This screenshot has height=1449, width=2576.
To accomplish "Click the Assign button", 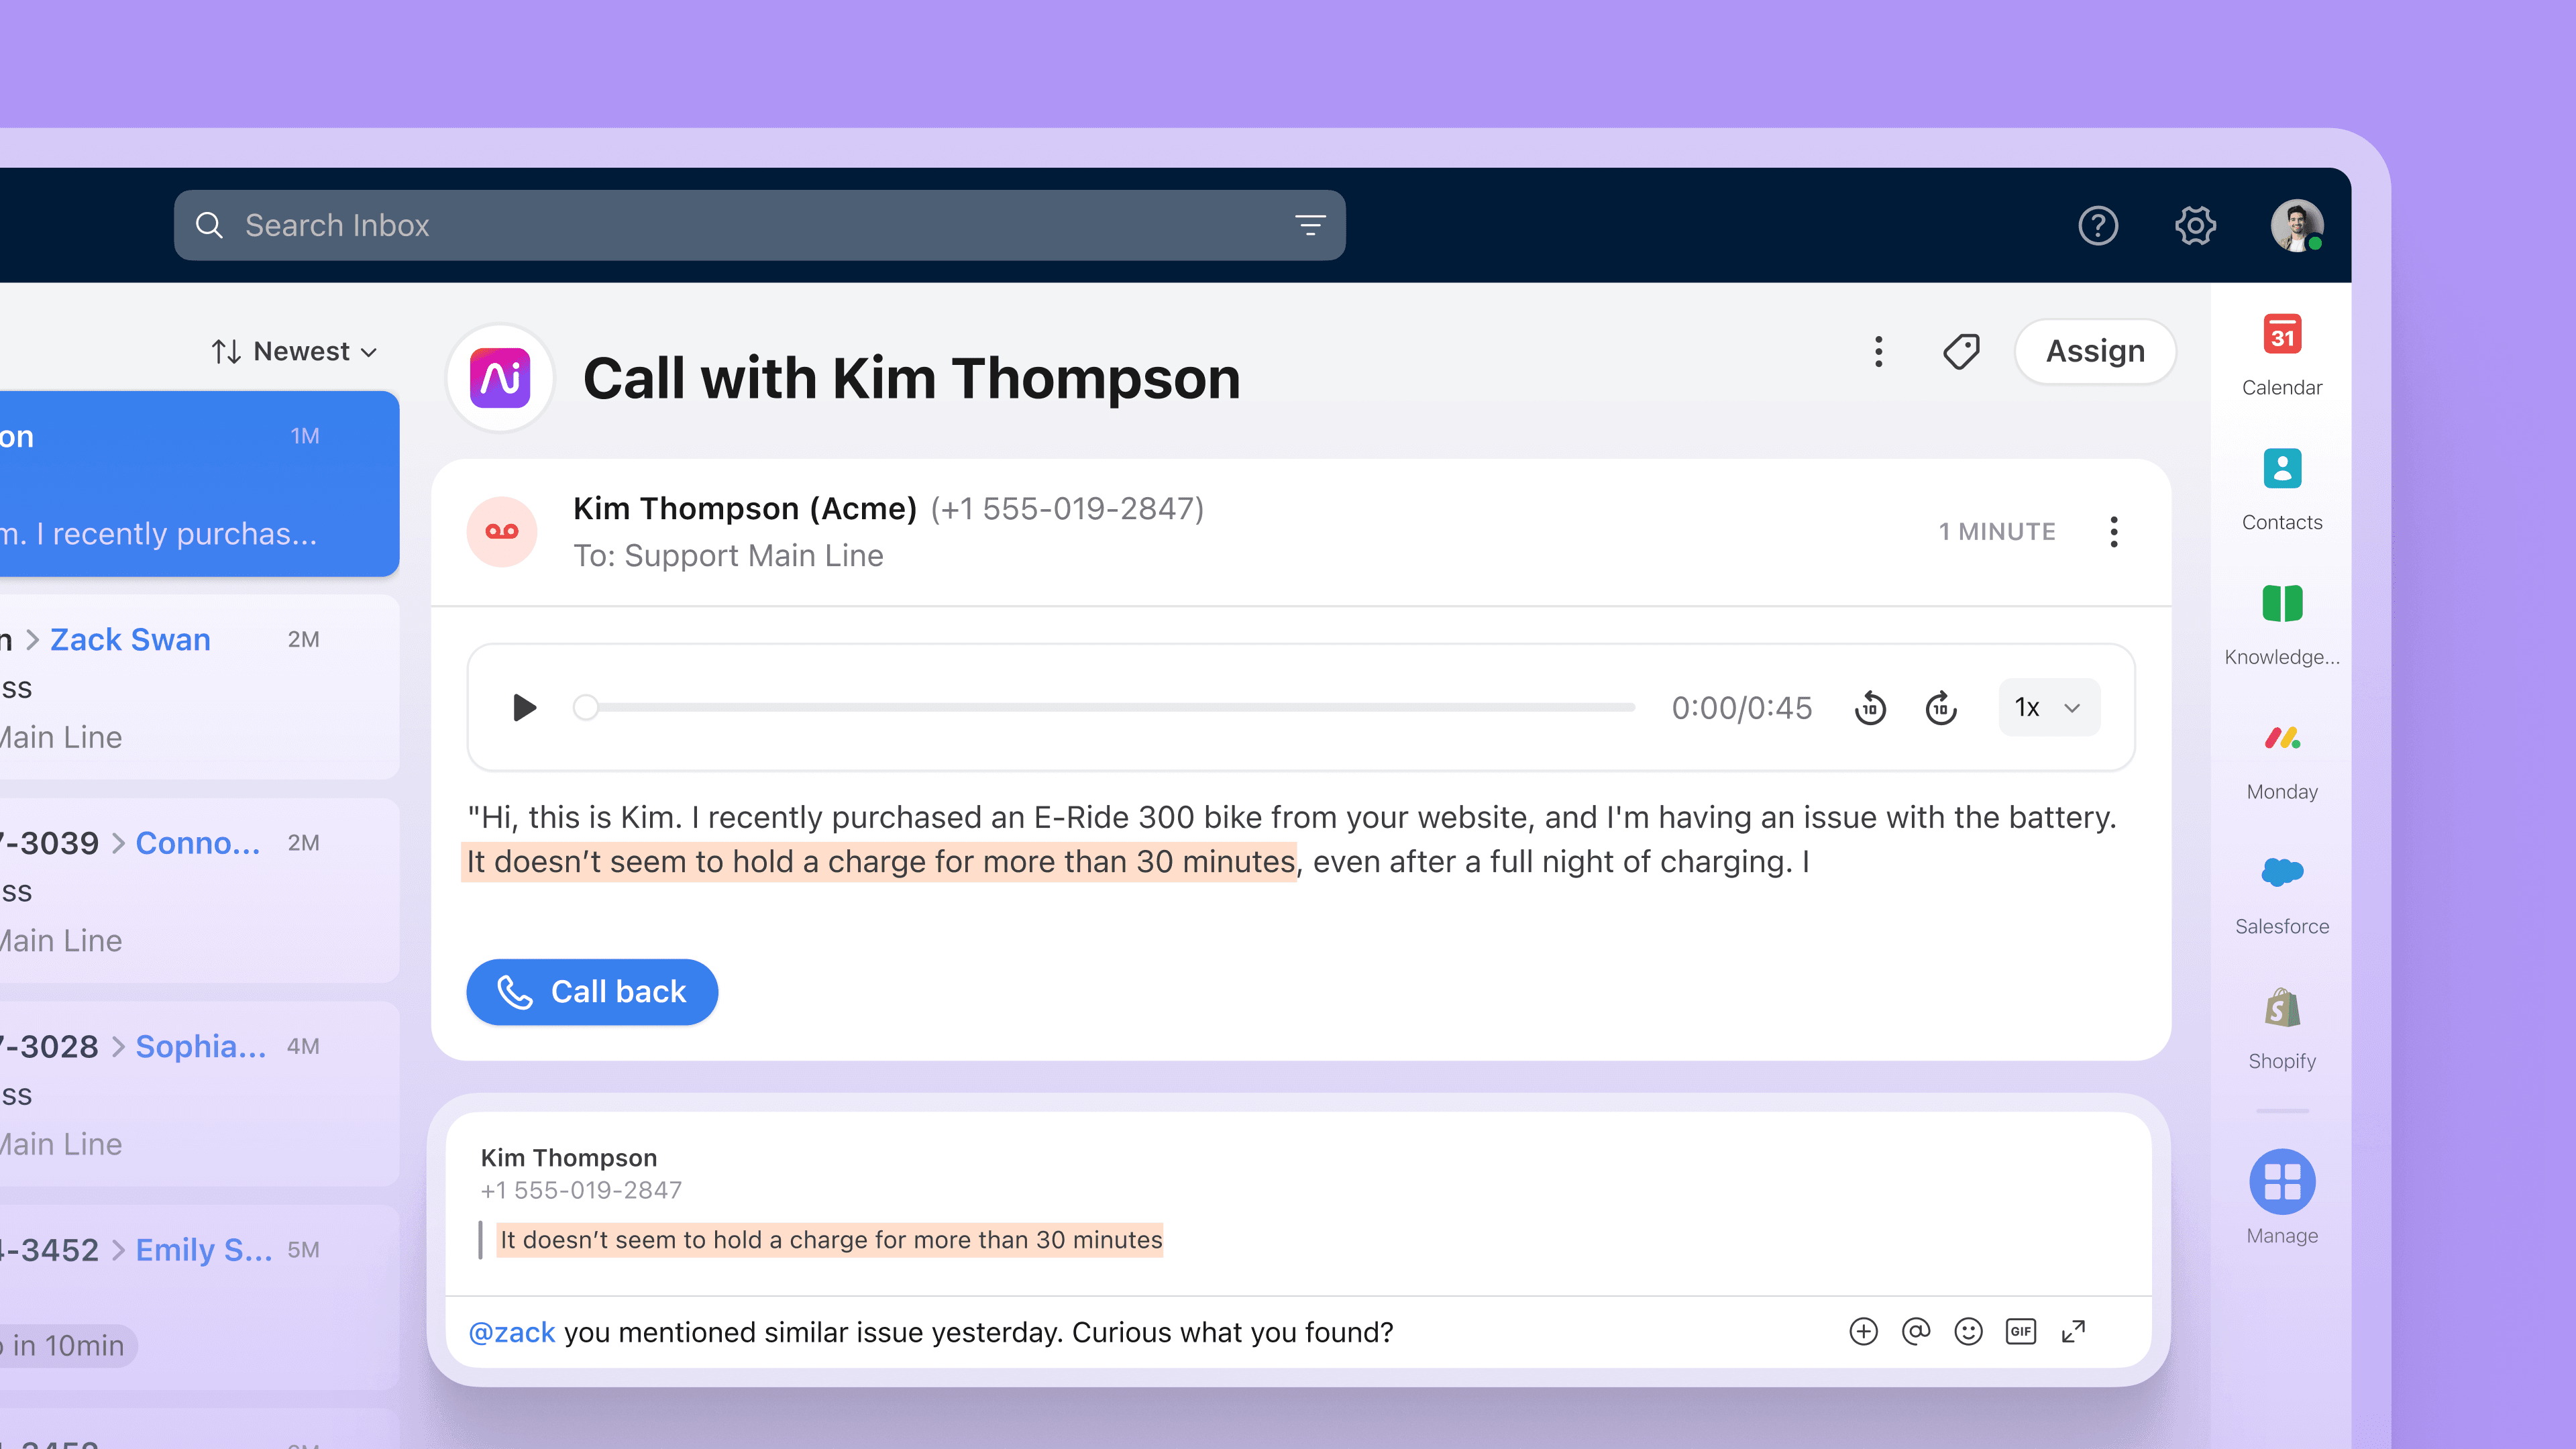I will coord(2095,351).
